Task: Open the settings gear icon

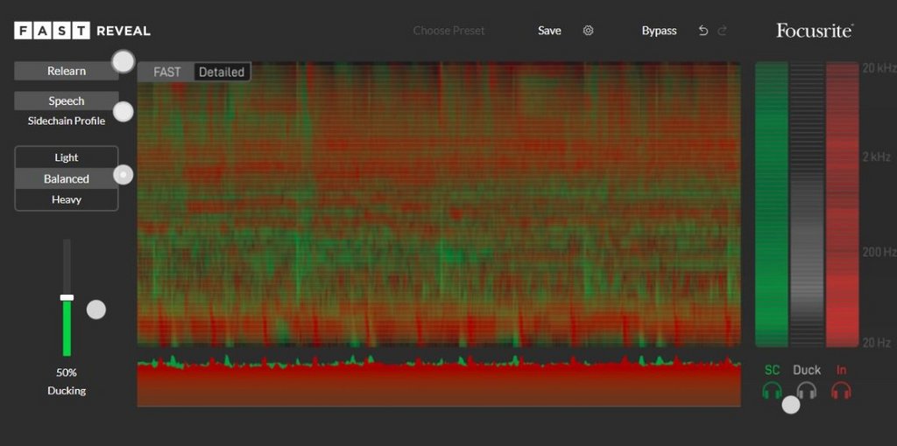Action: click(x=588, y=31)
